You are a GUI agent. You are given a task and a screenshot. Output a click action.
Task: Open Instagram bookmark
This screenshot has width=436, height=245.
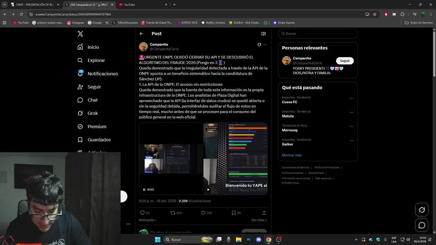[76, 23]
